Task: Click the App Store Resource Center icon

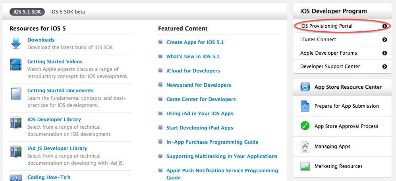Action: pyautogui.click(x=305, y=87)
